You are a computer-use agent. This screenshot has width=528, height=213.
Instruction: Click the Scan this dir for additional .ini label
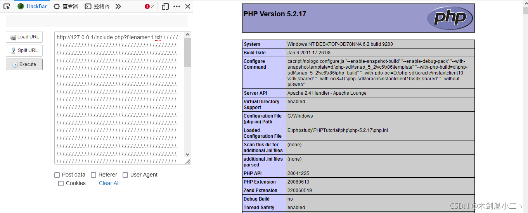[263, 147]
